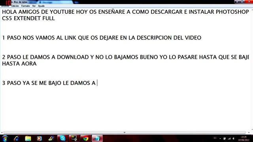
Task: Select the active Notepad taskbar button
Action: (x=97, y=138)
